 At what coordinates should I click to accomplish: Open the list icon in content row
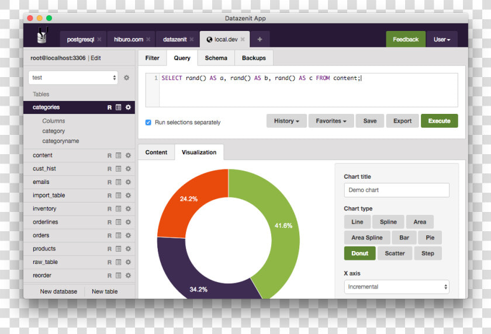118,155
